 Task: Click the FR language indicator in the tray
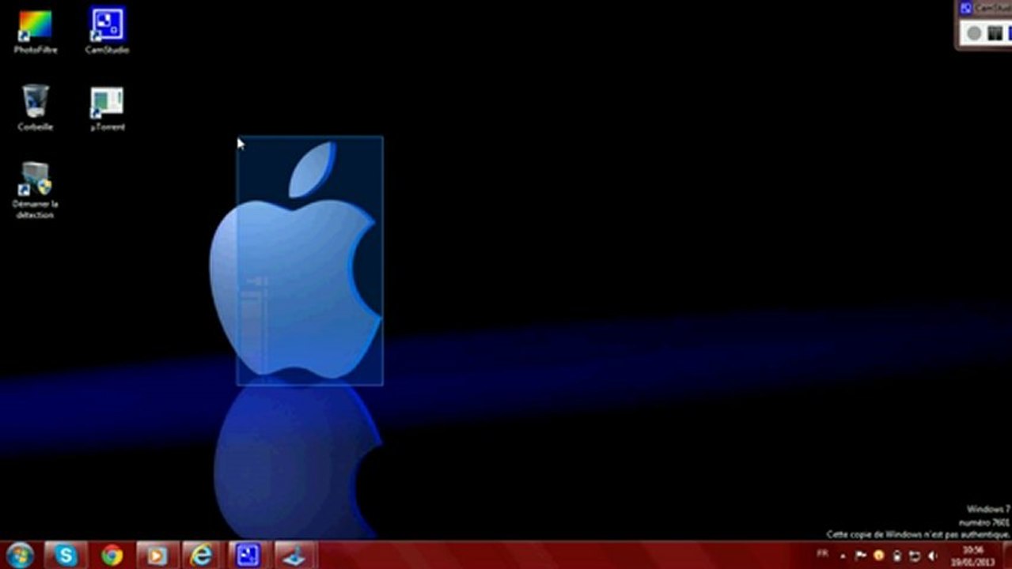[x=822, y=554]
